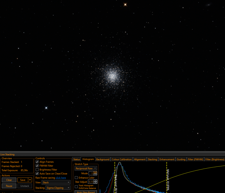Enable the Brightness Filter checkbox
Image resolution: width=225 pixels, height=193 pixels.
click(x=37, y=170)
